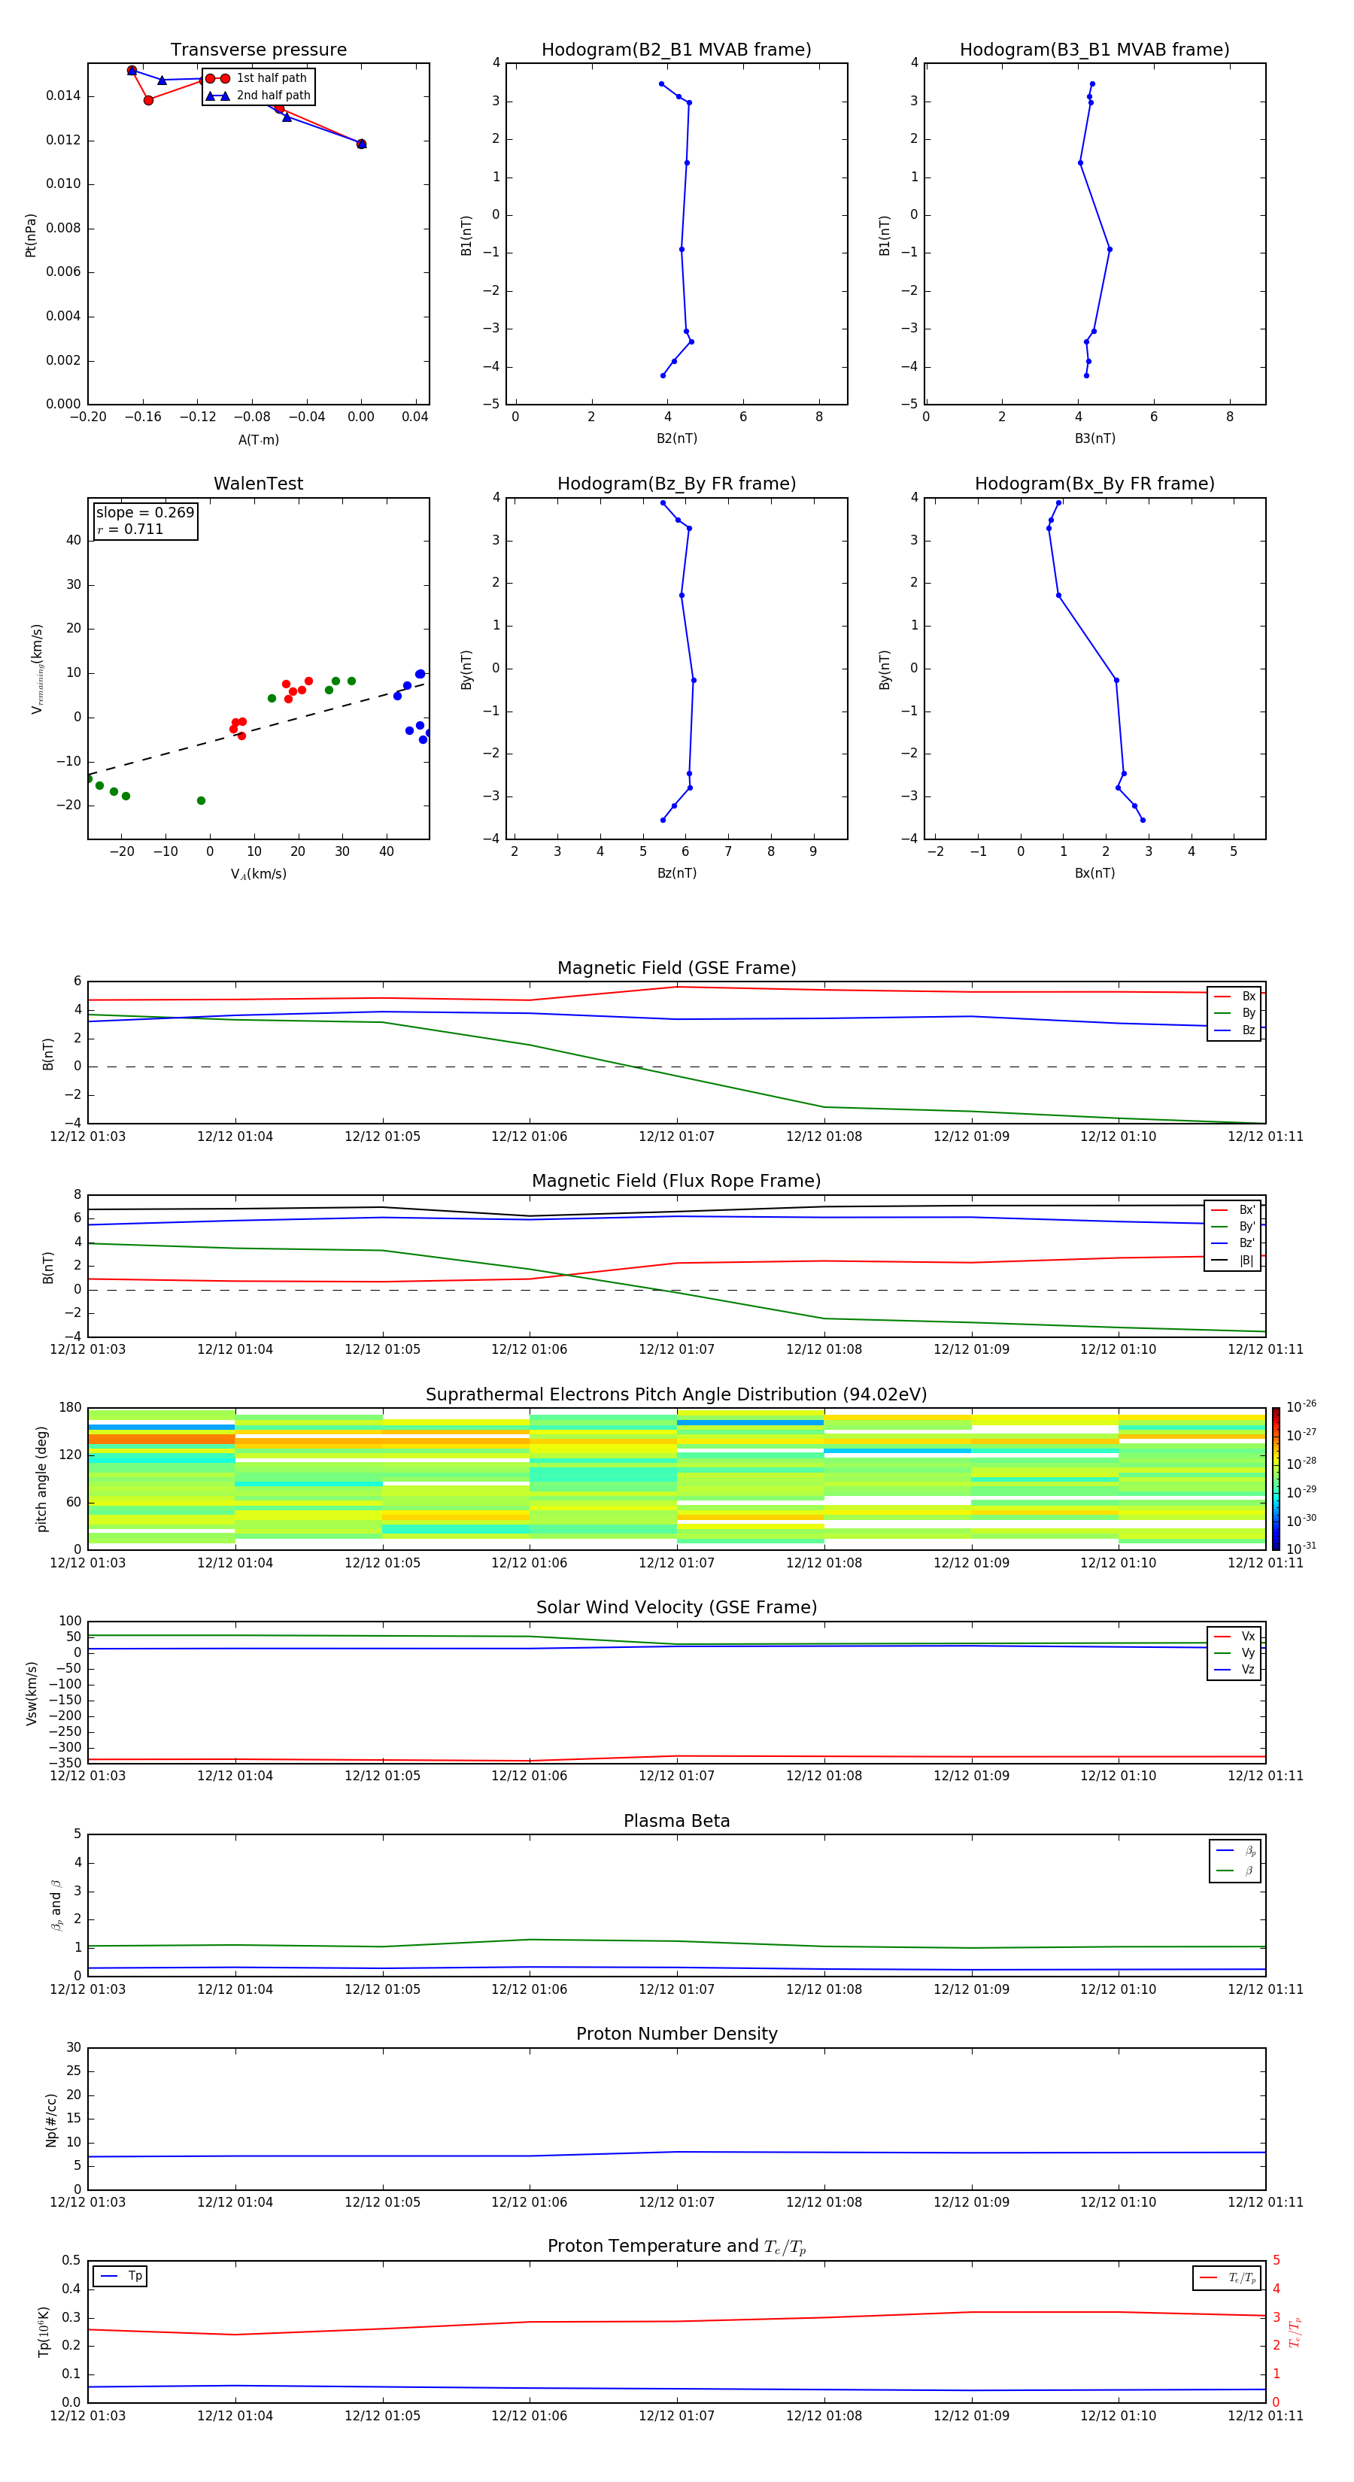
Task: Click the 'Pt(nPa)' y-axis label
Action: tap(31, 234)
